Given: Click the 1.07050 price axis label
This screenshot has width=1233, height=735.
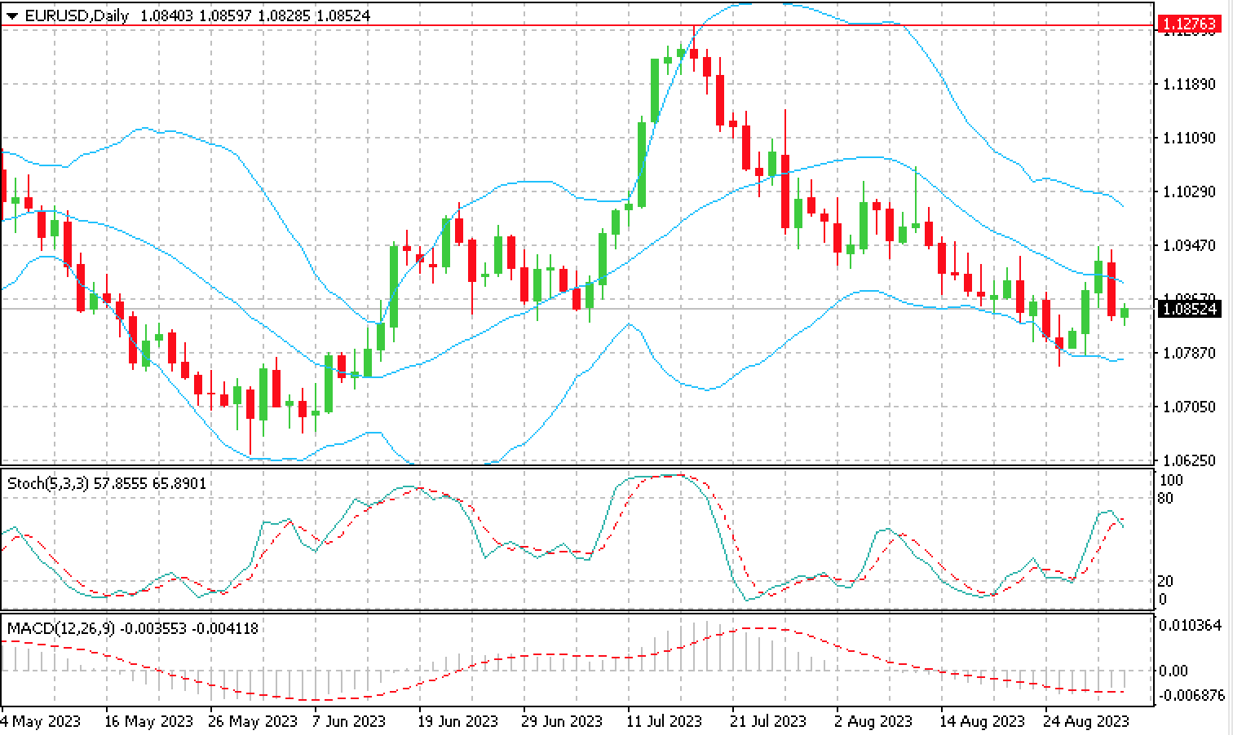Looking at the screenshot, I should (x=1187, y=407).
